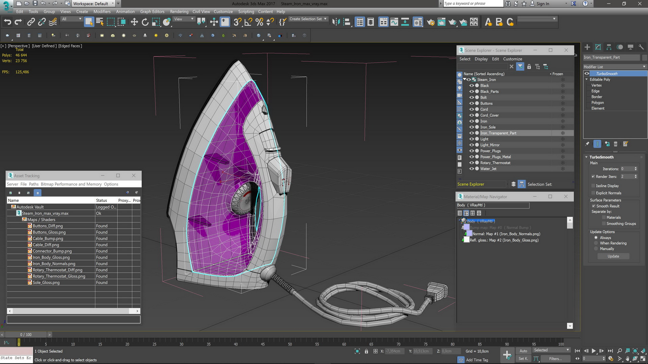
Task: Open the Modifiers menu in menu bar
Action: point(102,11)
